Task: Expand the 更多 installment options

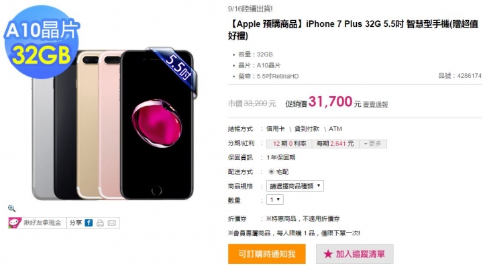Action: tap(373, 144)
